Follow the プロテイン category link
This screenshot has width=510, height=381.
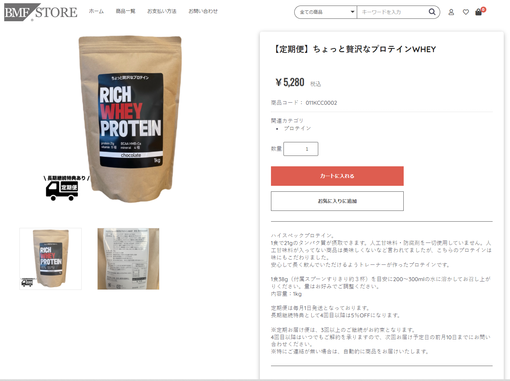[x=297, y=128]
